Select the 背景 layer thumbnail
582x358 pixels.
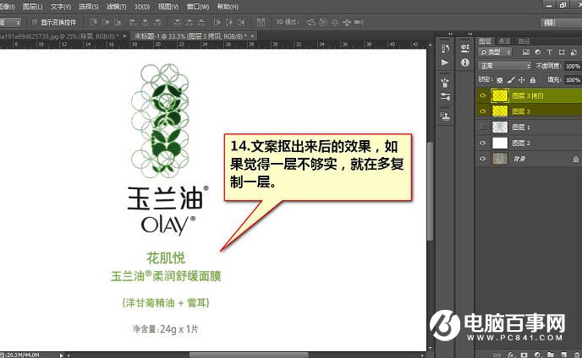[500, 159]
